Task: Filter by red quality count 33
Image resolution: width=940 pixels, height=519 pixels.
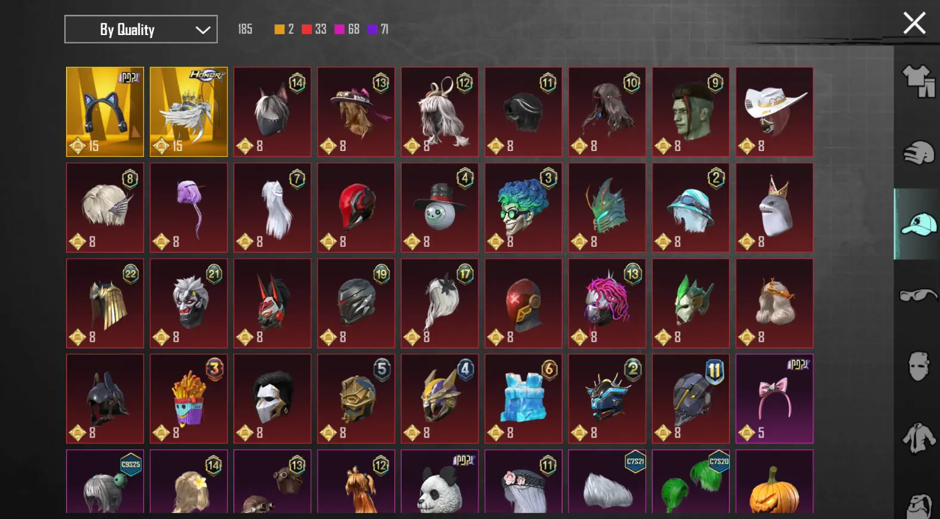Action: (x=314, y=29)
